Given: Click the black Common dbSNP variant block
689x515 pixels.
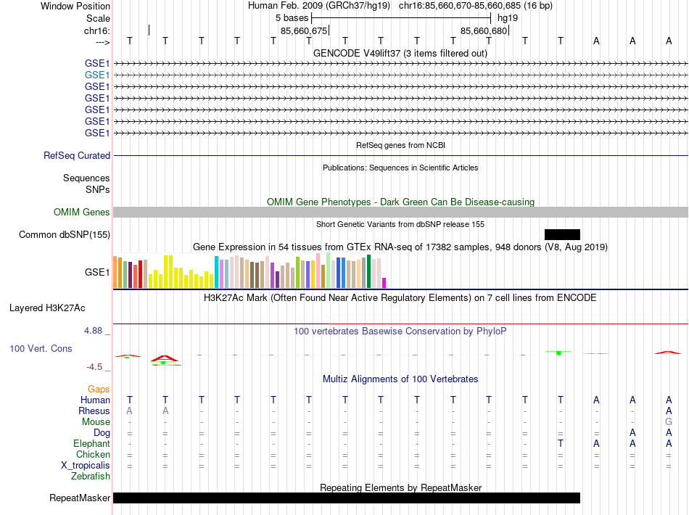Looking at the screenshot, I should [562, 234].
